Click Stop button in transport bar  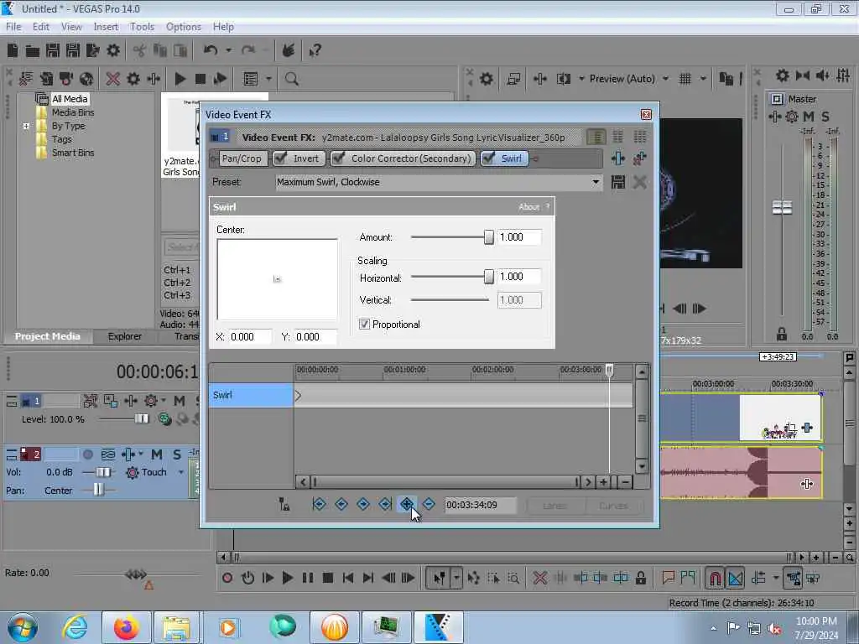328,578
